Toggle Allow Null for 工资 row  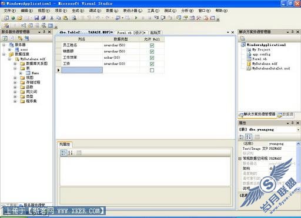pyautogui.click(x=152, y=64)
